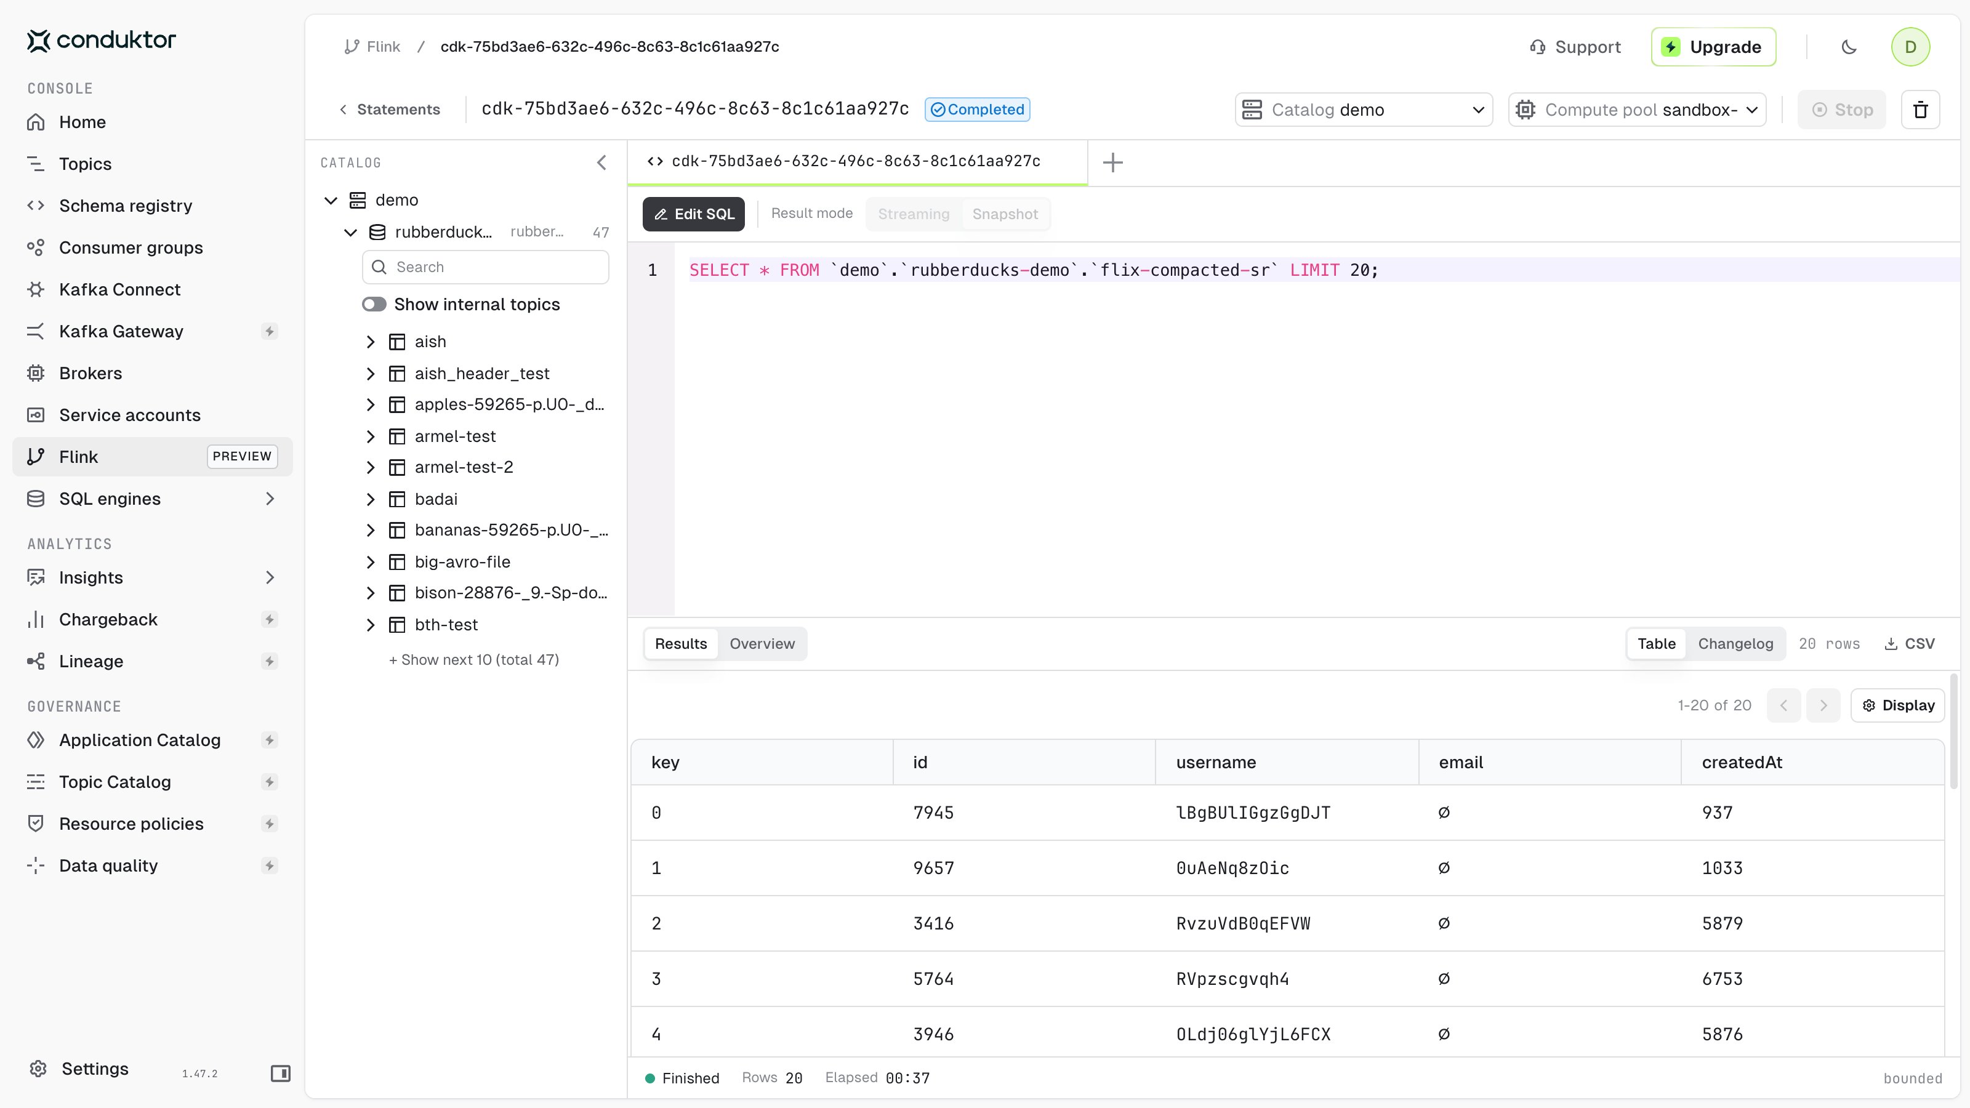
Task: Collapse the demo catalog tree node
Action: pos(331,200)
